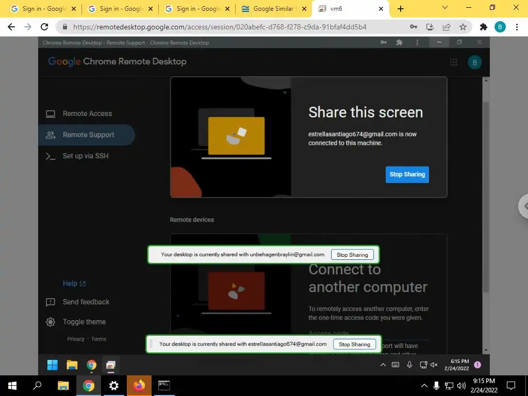Click the remote tray touch keyboard icon

[395, 365]
